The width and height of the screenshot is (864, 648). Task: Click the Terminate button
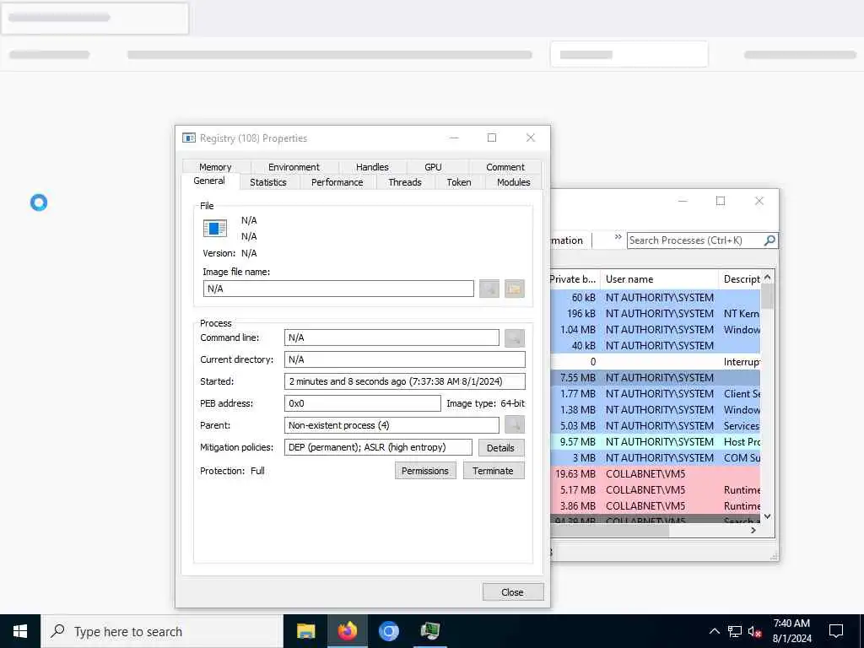point(493,471)
